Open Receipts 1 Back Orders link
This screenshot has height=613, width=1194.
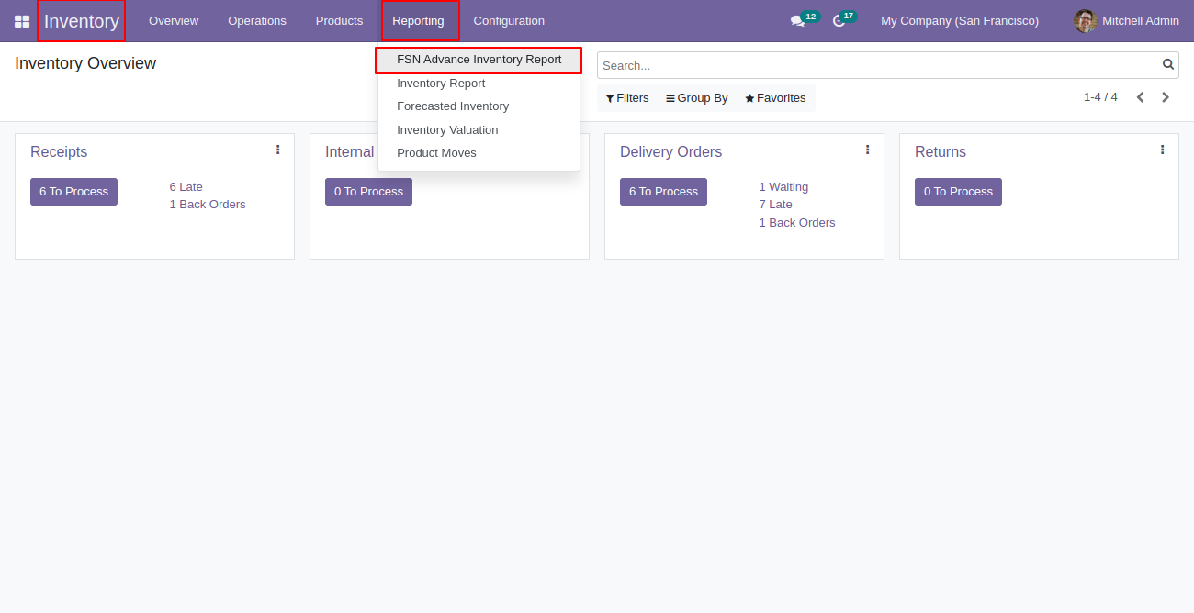[x=208, y=205]
